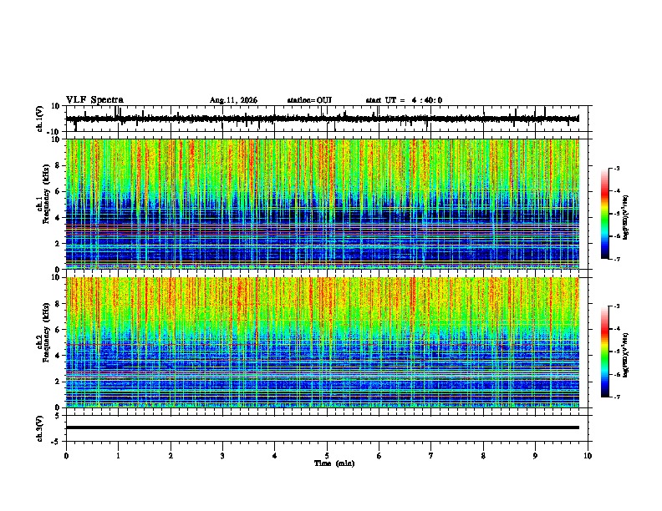This screenshot has width=662, height=511.
Task: Click the 'station=OUI' label
Action: 309,100
